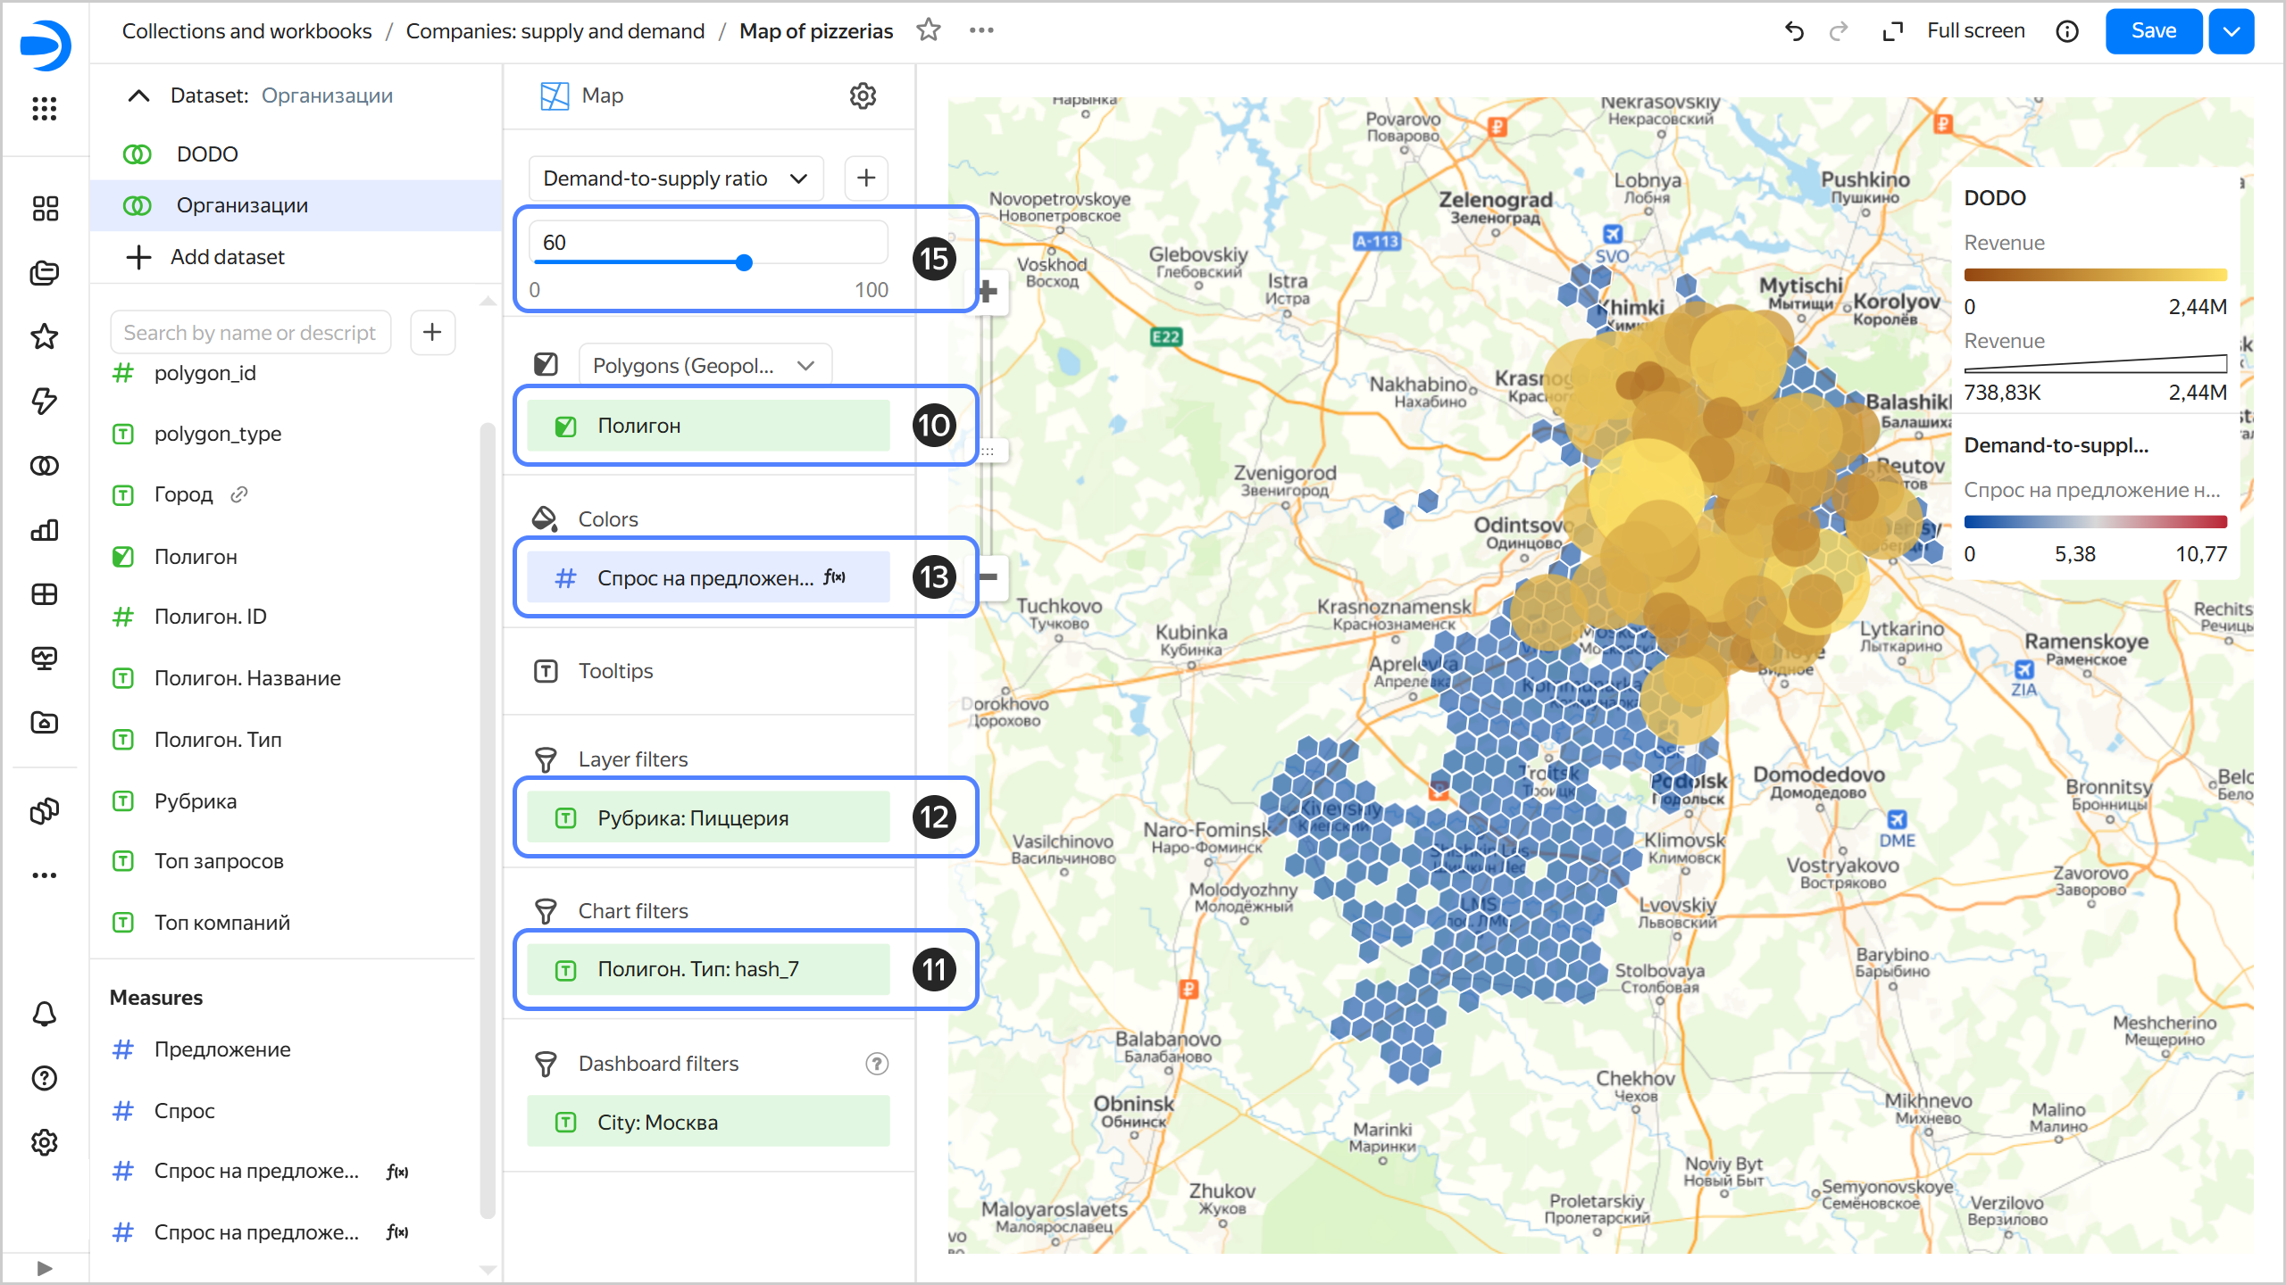Open three-dots more options menu
2286x1285 pixels.
pos(981,30)
